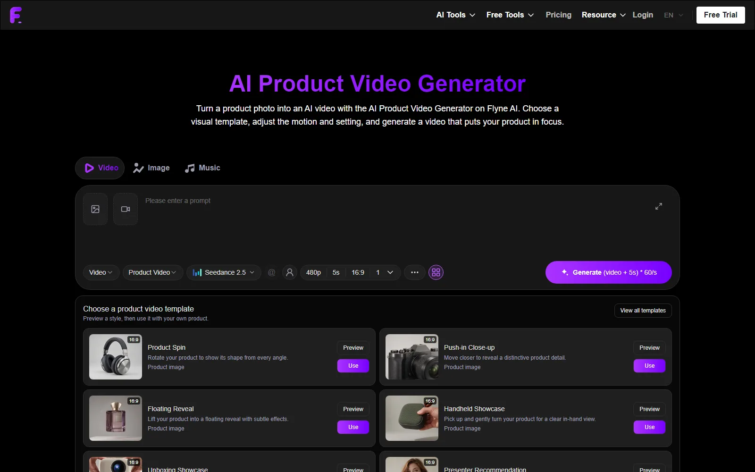Upload an image with the image icon
Image resolution: width=755 pixels, height=472 pixels.
coord(95,209)
